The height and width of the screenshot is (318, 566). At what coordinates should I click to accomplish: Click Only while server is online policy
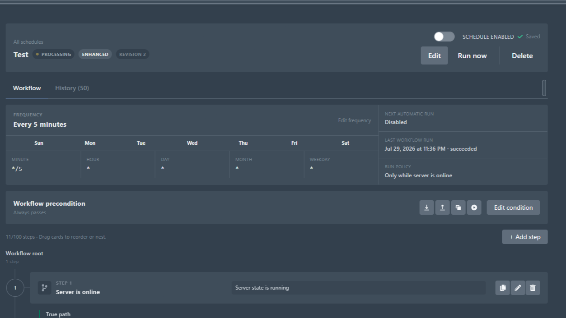[418, 175]
